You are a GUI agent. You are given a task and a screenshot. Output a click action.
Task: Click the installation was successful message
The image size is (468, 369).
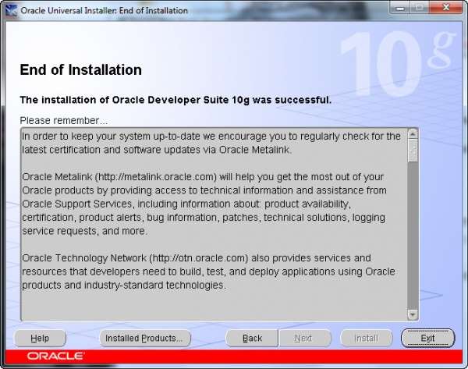click(x=175, y=100)
